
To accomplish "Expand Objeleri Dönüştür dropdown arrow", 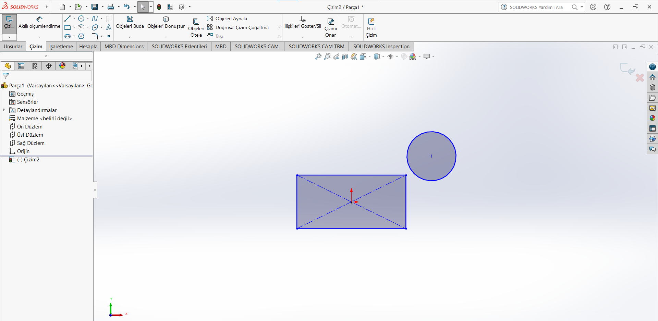I will 166,37.
